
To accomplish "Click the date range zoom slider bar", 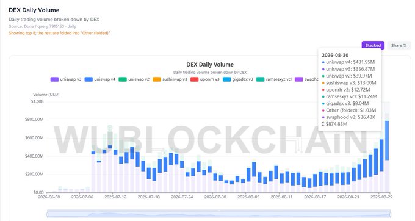I will click(x=219, y=214).
